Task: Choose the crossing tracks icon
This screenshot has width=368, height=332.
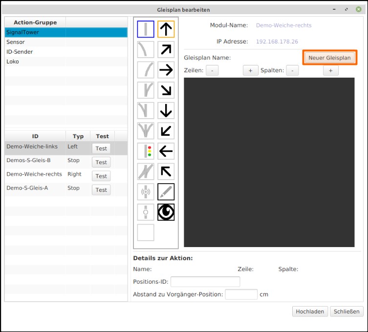Action: 146,171
